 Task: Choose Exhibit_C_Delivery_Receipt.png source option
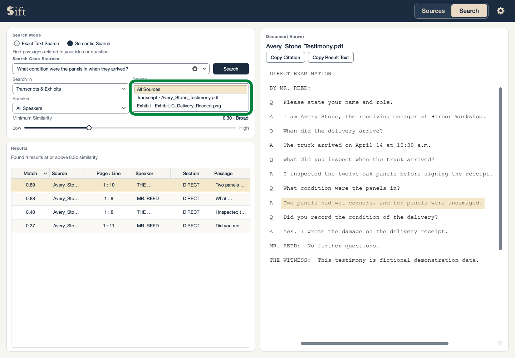[191, 106]
